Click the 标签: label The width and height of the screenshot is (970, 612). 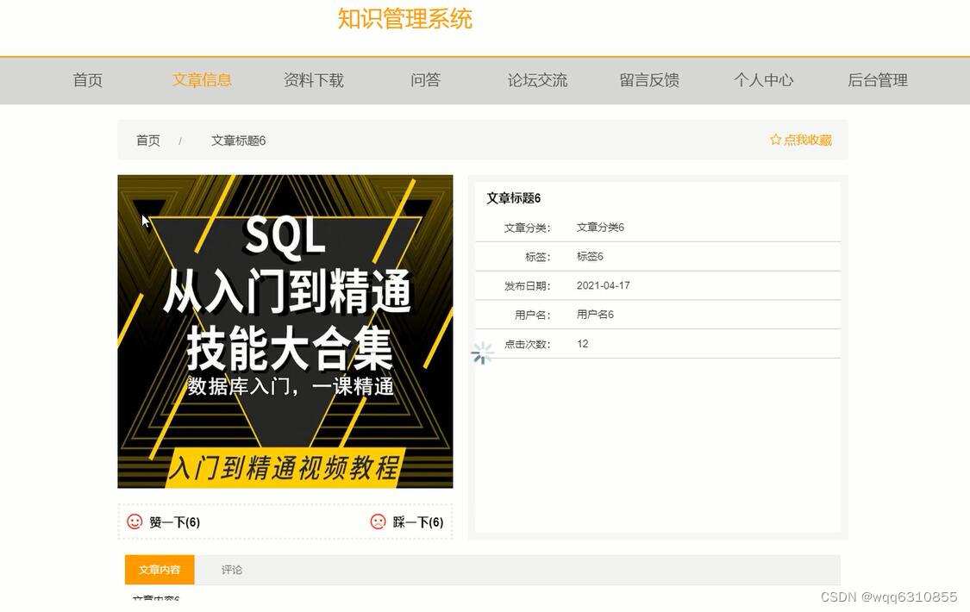(x=537, y=257)
